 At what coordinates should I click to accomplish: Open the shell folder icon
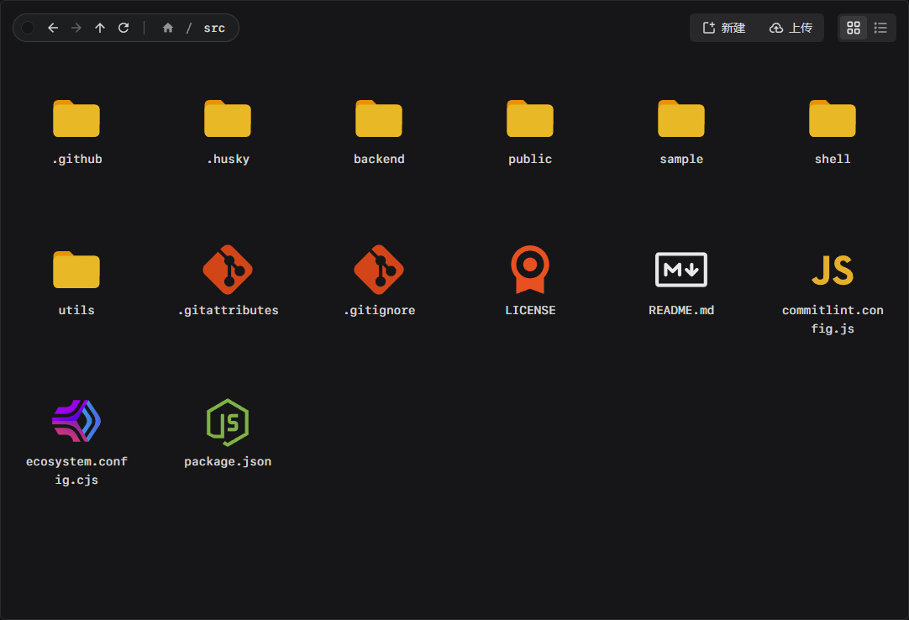pos(833,118)
